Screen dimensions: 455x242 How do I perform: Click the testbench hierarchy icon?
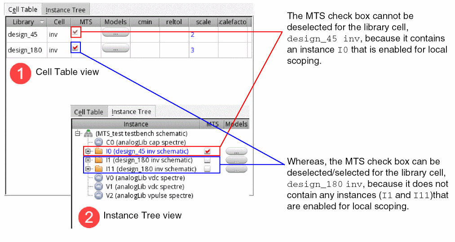(x=88, y=134)
